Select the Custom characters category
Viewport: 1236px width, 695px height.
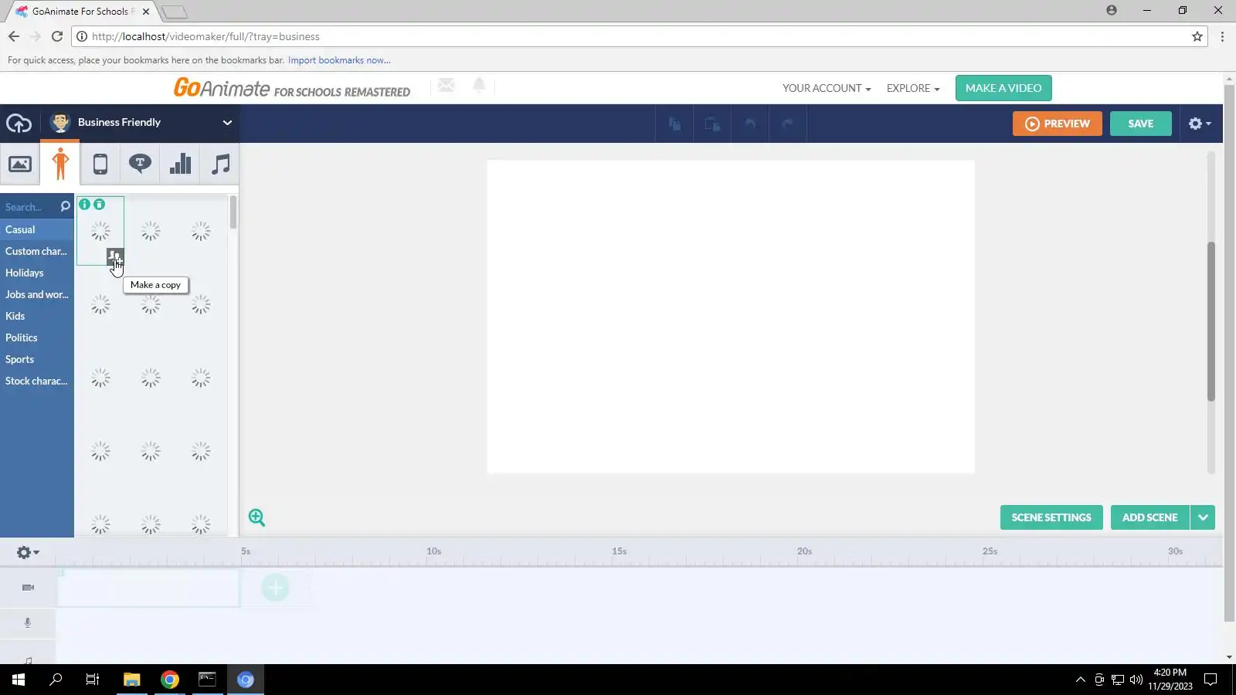37,251
